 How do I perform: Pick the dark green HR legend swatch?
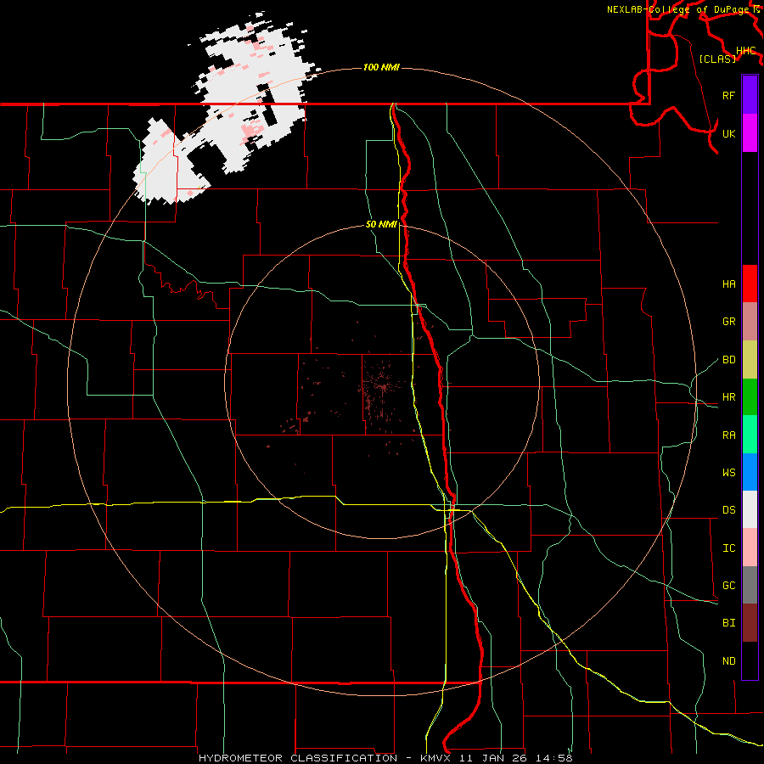750,396
